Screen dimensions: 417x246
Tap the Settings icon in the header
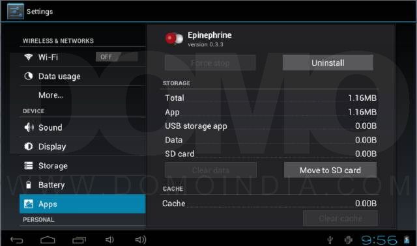pyautogui.click(x=16, y=12)
